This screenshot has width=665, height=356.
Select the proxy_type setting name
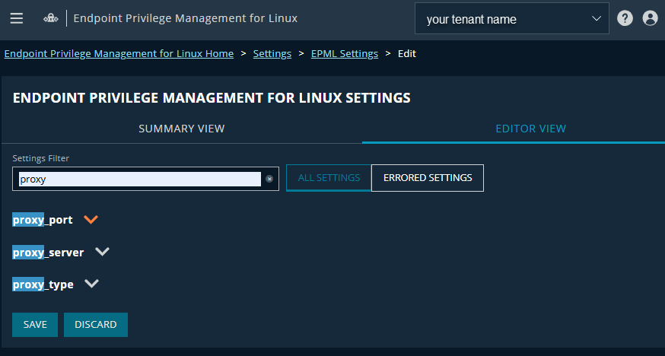click(43, 284)
